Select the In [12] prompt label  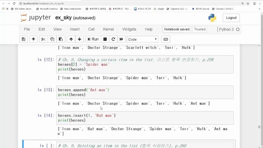coord(46,60)
